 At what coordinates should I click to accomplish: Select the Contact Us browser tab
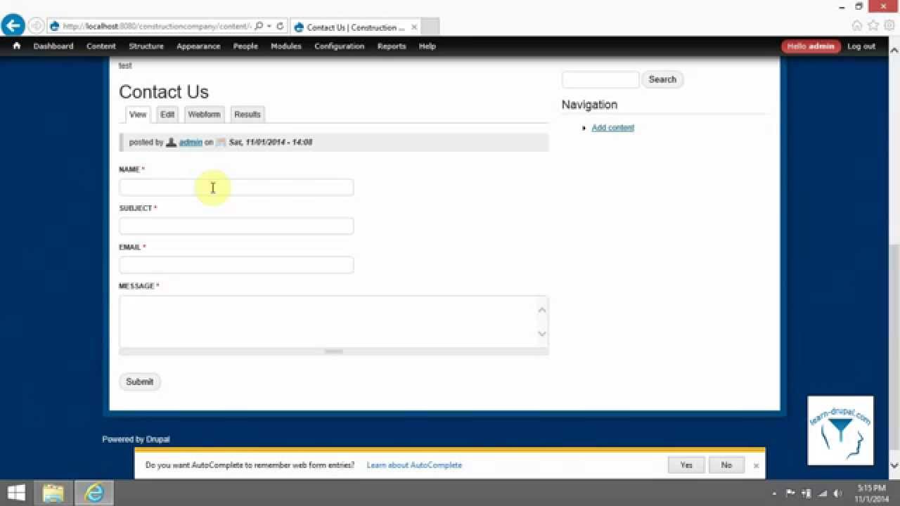(x=354, y=27)
